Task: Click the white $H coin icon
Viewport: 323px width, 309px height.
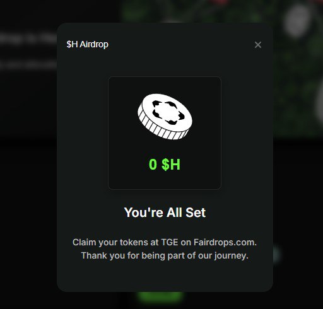Action: (x=165, y=117)
